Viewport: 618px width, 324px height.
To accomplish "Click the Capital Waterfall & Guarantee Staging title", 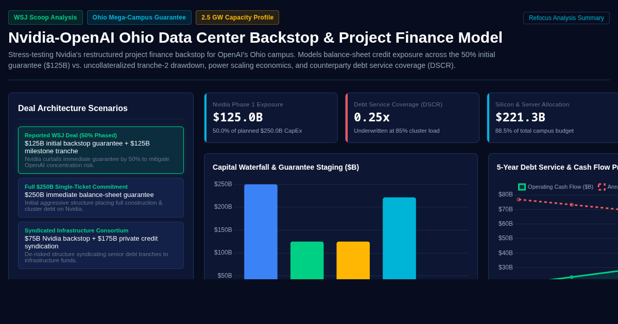I will point(286,167).
